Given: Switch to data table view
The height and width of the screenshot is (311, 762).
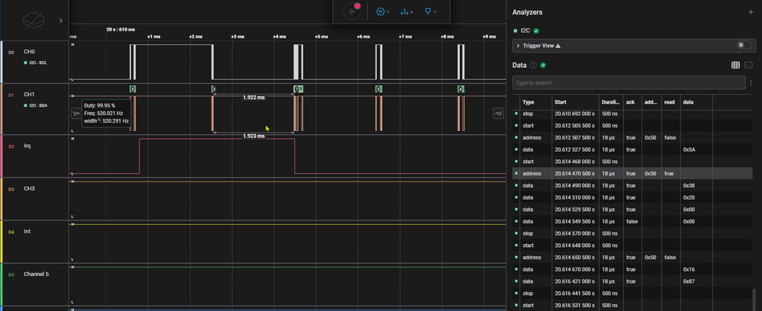Looking at the screenshot, I should (735, 65).
